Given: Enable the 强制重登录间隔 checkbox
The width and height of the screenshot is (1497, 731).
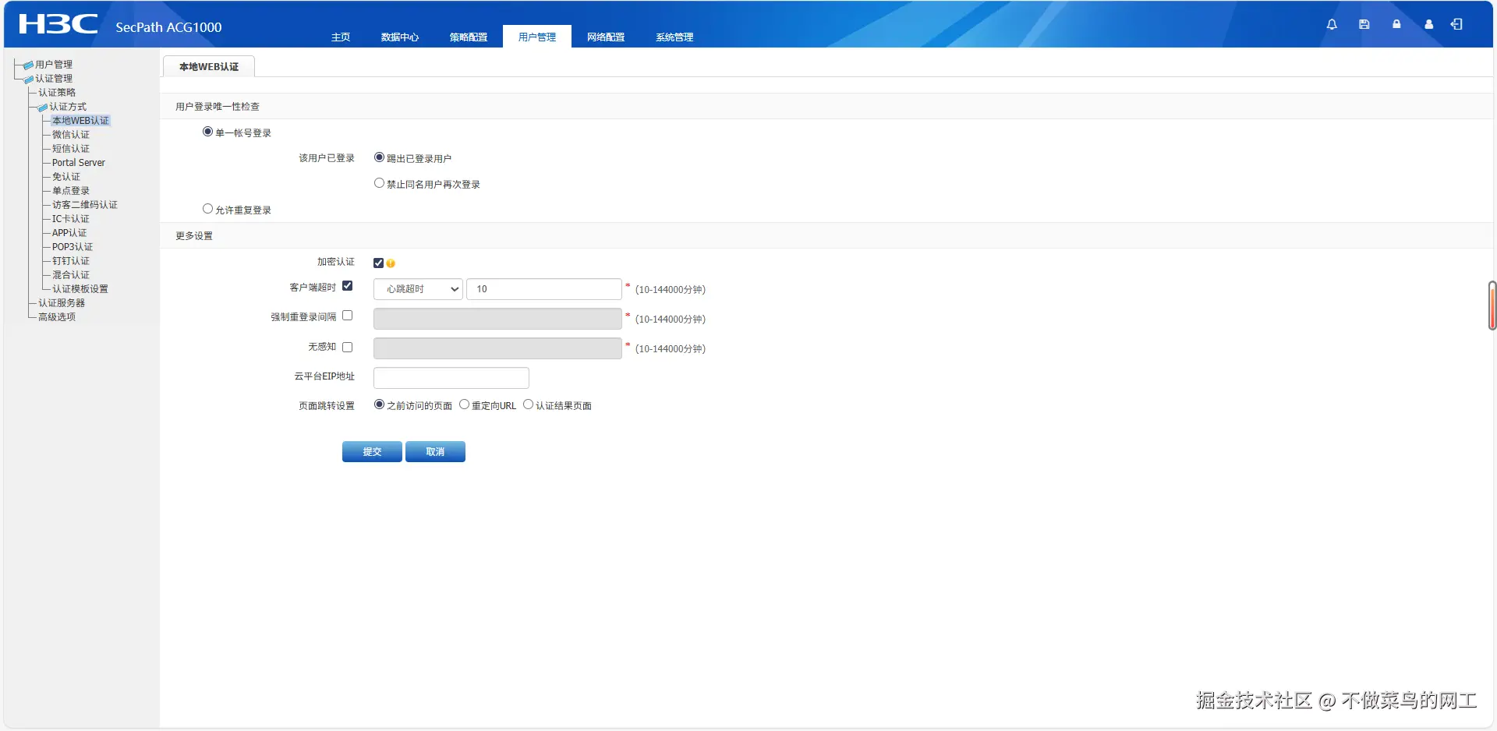Looking at the screenshot, I should (x=347, y=316).
